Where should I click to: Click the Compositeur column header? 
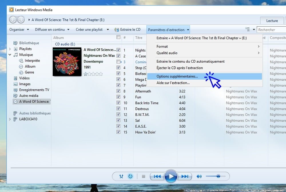[277, 37]
